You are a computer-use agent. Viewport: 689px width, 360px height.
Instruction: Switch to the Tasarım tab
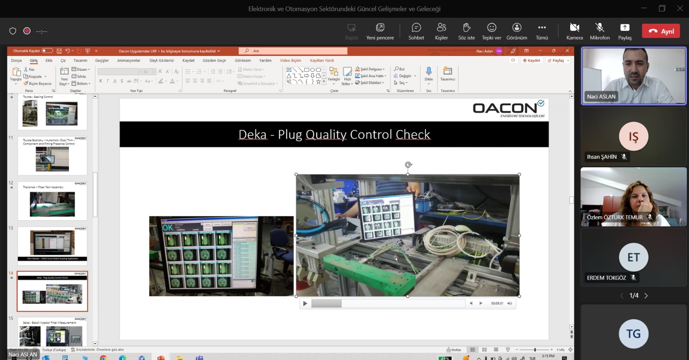tap(81, 61)
